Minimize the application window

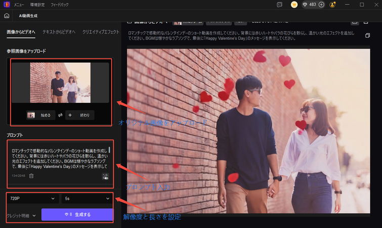pos(347,5)
